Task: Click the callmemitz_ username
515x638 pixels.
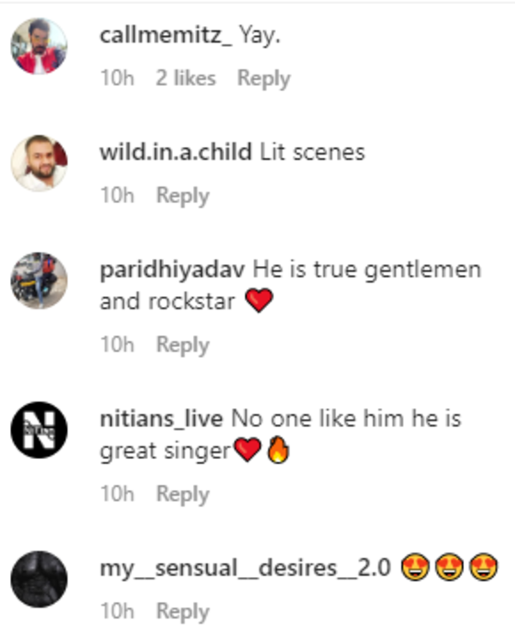Action: [166, 35]
